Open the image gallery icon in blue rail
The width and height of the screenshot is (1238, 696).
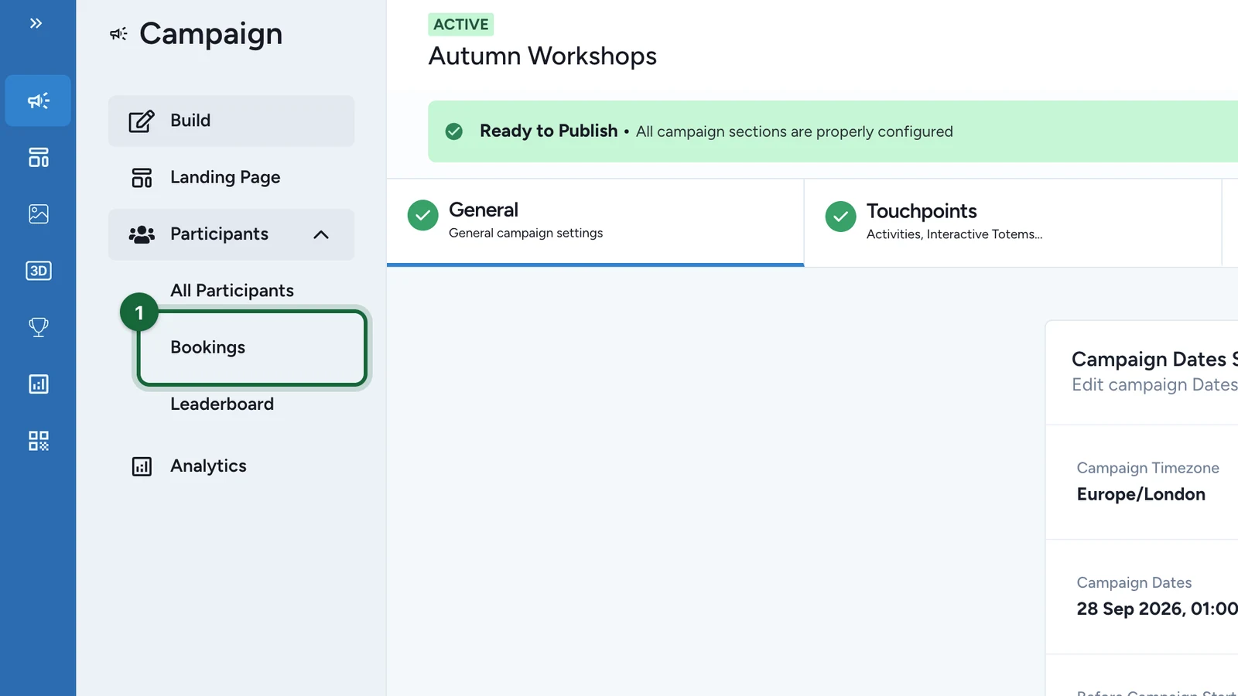(38, 213)
